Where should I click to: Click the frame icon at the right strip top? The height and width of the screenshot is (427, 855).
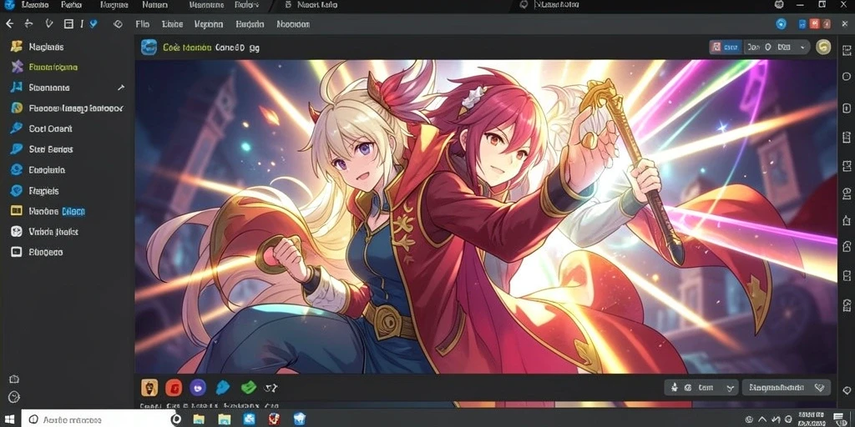point(847,51)
